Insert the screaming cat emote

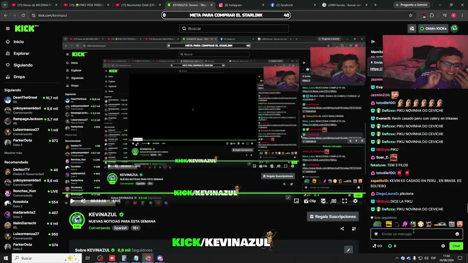click(429, 224)
